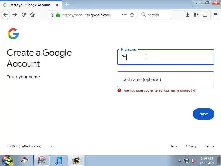The height and width of the screenshot is (166, 221).
Task: Open the browser home page
Action: 32,15
